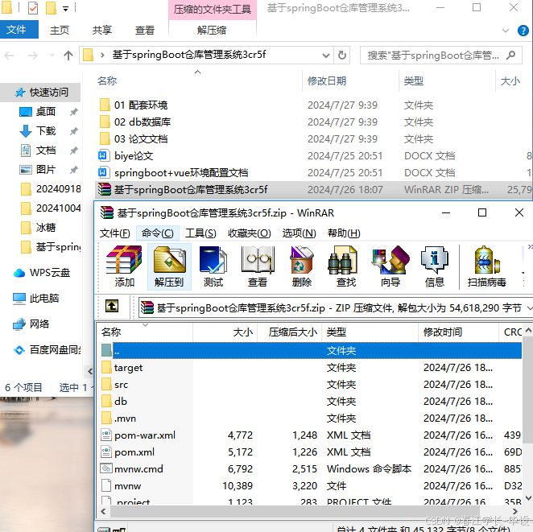The height and width of the screenshot is (532, 533).
Task: Click the Delete (删除) toolbar icon
Action: [301, 266]
